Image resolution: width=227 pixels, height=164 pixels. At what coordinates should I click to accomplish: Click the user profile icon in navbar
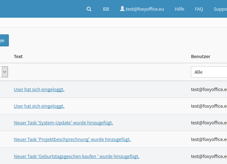pos(122,9)
